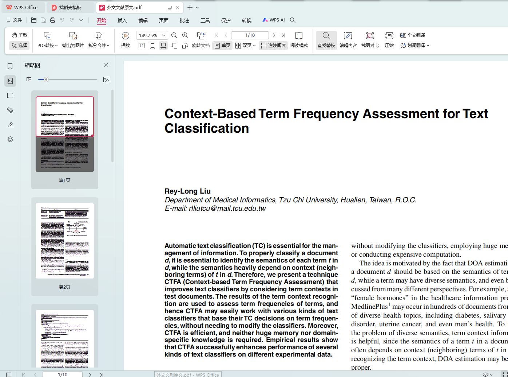The image size is (508, 377).
Task: Switch to the 插入 tab
Action: pyautogui.click(x=122, y=20)
